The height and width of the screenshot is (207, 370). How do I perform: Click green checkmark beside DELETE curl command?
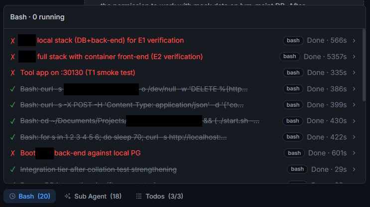(x=13, y=89)
